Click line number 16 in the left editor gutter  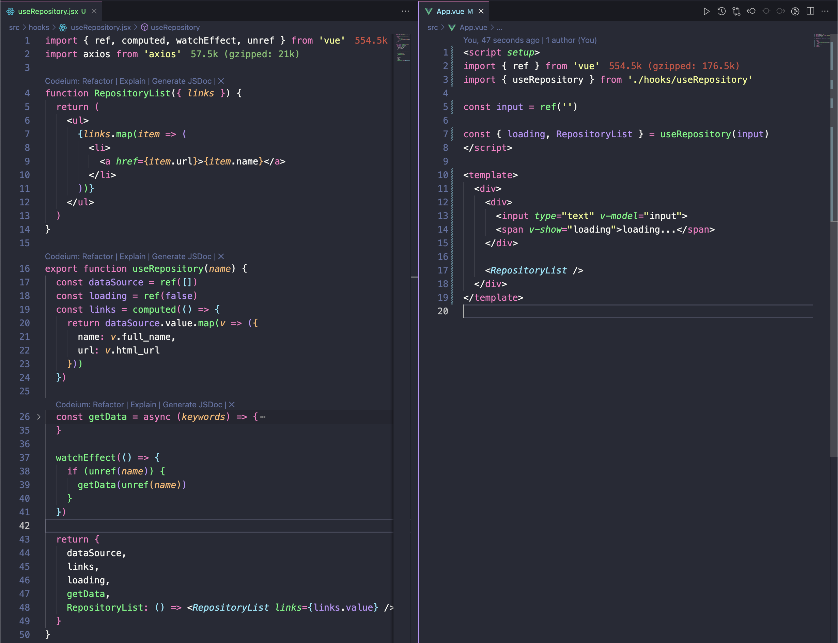(24, 269)
